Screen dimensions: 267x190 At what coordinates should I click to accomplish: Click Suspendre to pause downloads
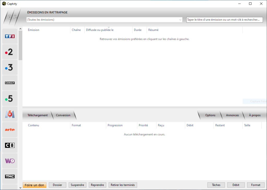pyautogui.click(x=77, y=185)
